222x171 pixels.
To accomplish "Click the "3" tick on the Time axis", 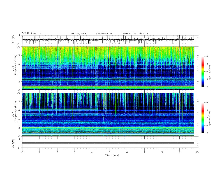I will [75, 152].
